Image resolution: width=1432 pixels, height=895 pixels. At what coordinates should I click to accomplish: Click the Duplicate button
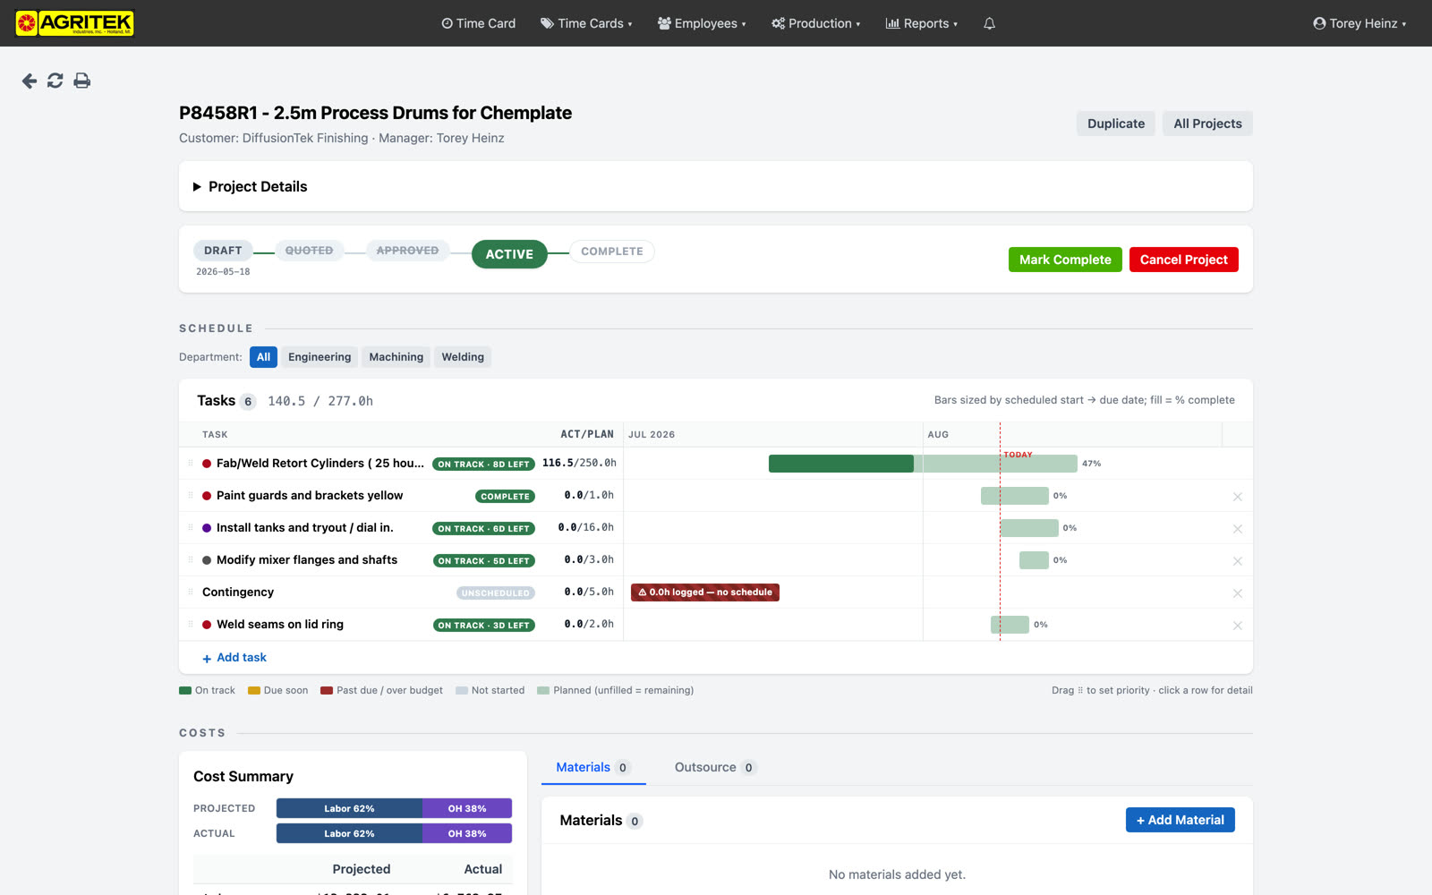tap(1116, 124)
